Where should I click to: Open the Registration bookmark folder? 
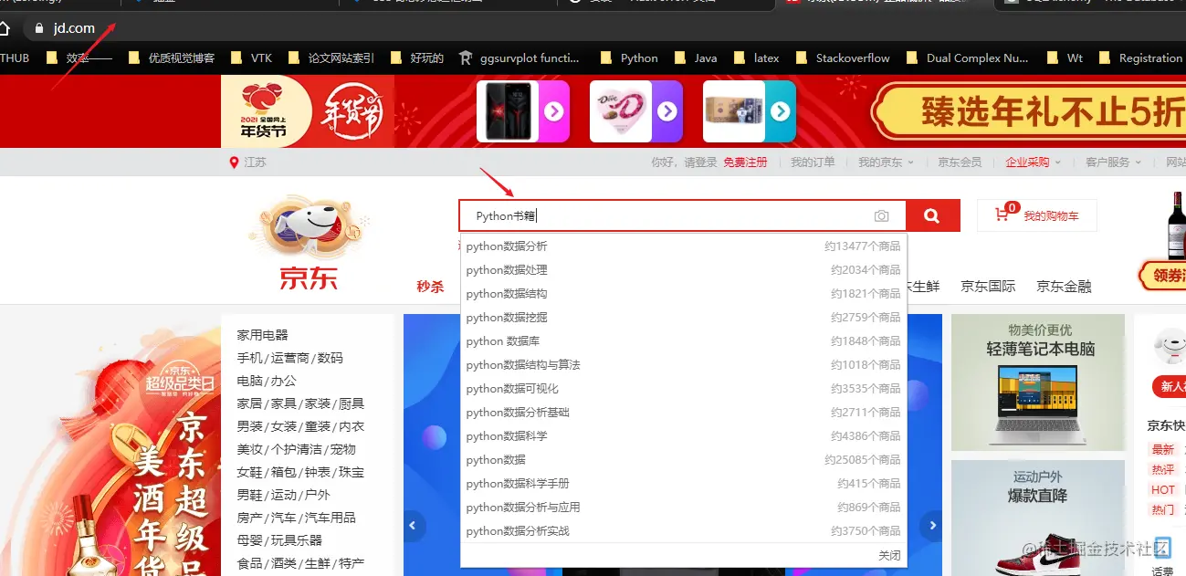tap(1139, 58)
